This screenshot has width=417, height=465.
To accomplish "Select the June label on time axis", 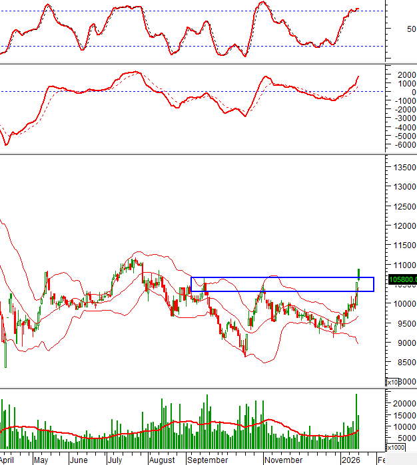I will pyautogui.click(x=79, y=460).
